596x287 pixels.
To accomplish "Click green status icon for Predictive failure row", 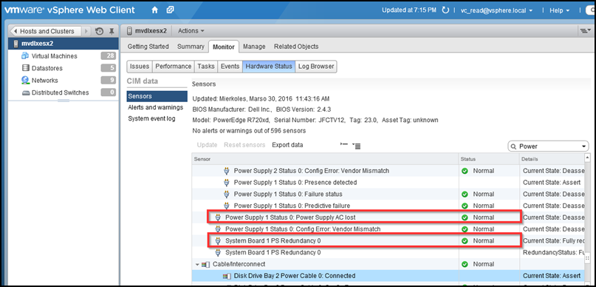I will [465, 206].
